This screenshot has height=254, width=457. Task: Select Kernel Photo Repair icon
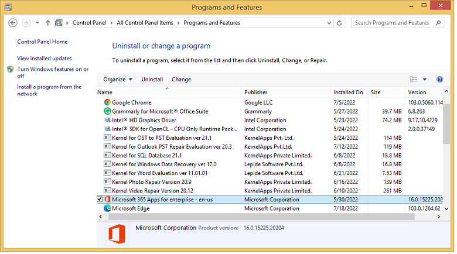click(x=107, y=181)
